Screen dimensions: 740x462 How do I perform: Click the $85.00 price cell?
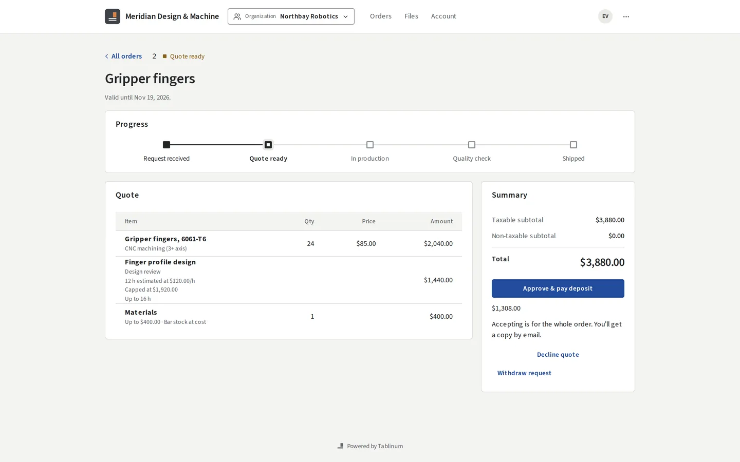[x=366, y=244]
